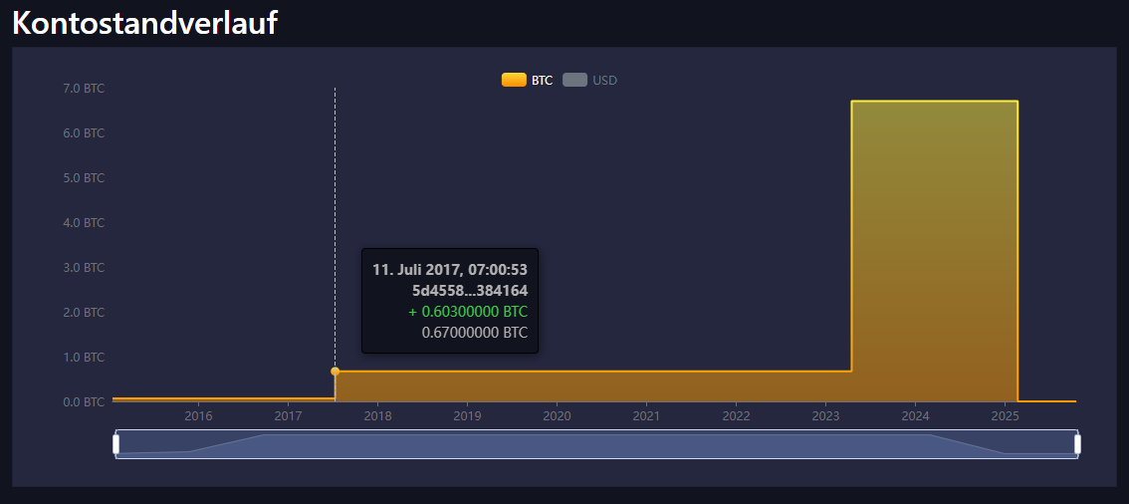Click the 2020 x-axis year label
Image resolution: width=1129 pixels, height=504 pixels.
tap(557, 415)
